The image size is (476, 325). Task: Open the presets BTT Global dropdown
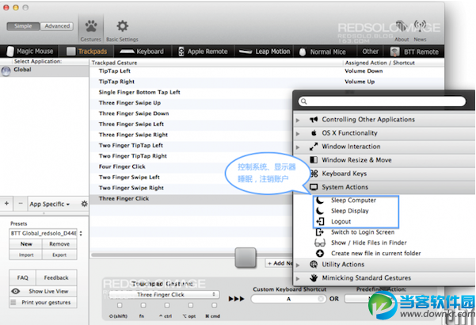click(x=46, y=233)
